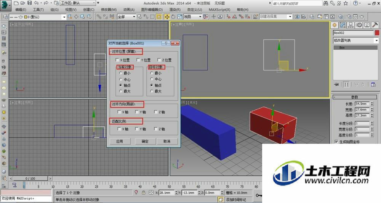Check the X 位置 checkbox

click(x=117, y=60)
